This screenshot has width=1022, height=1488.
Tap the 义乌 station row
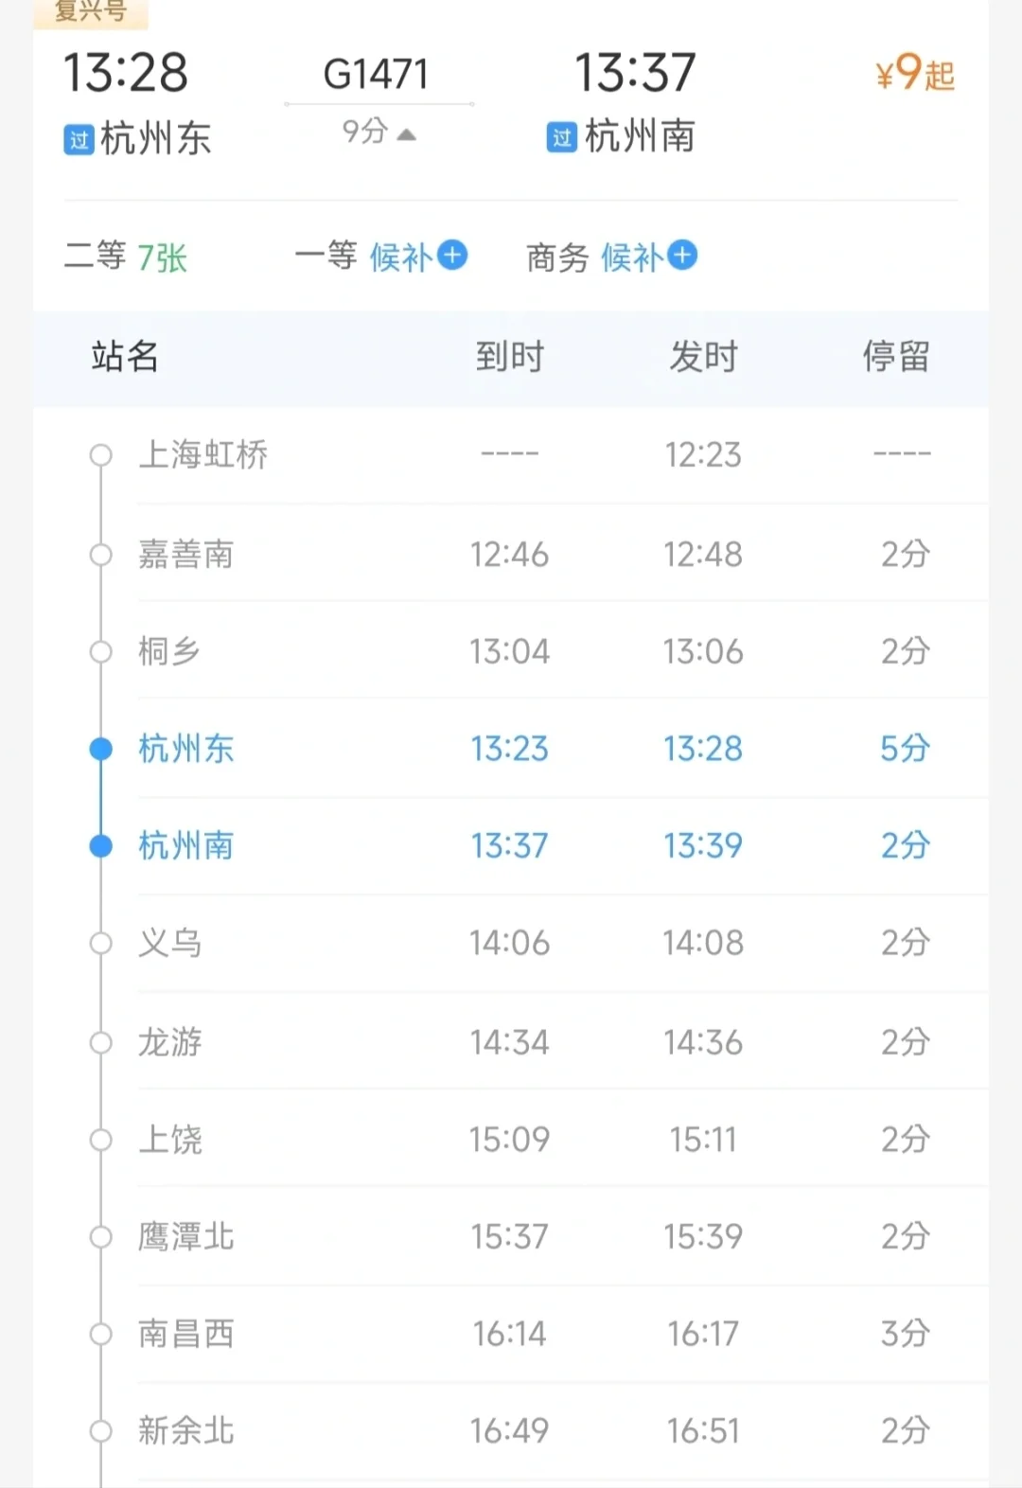(x=511, y=943)
